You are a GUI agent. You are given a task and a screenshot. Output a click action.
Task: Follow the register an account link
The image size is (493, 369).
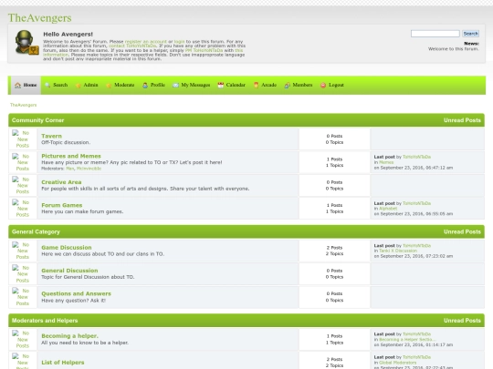click(145, 41)
